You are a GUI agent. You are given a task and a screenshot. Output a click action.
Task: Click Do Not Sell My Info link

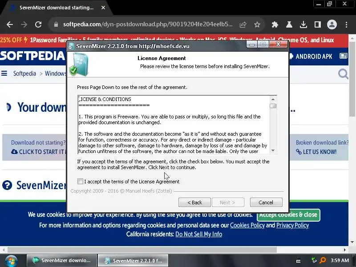point(198,234)
